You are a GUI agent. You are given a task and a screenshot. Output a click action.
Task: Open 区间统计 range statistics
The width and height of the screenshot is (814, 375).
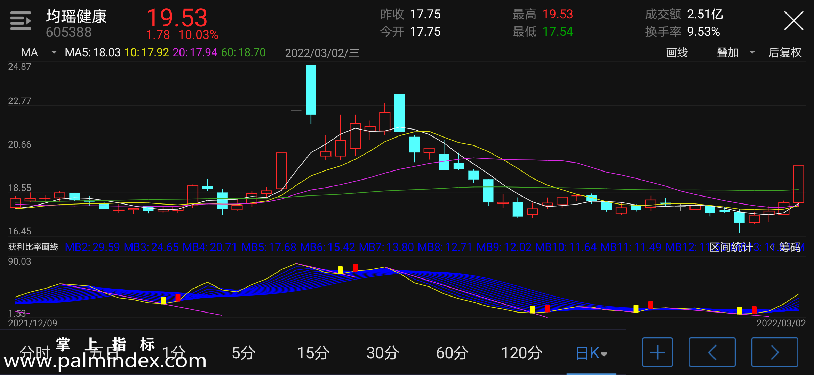point(731,247)
